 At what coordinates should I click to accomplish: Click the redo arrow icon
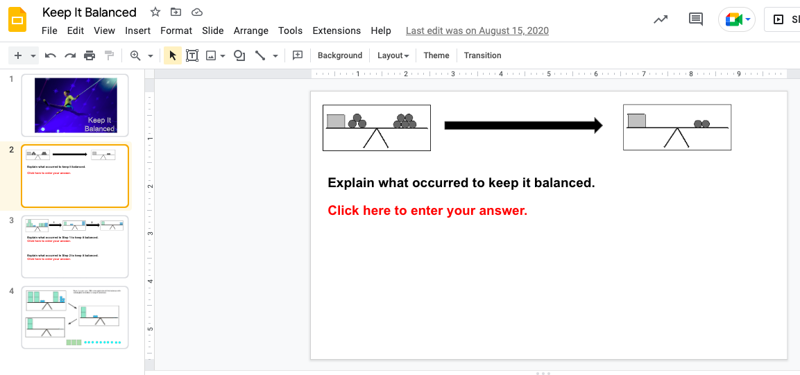tap(69, 55)
